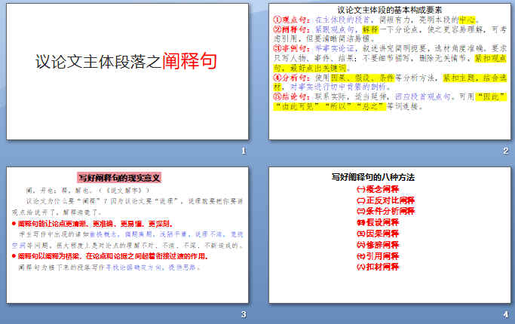
Task: Click the slide number 1 label
Action: click(x=243, y=151)
